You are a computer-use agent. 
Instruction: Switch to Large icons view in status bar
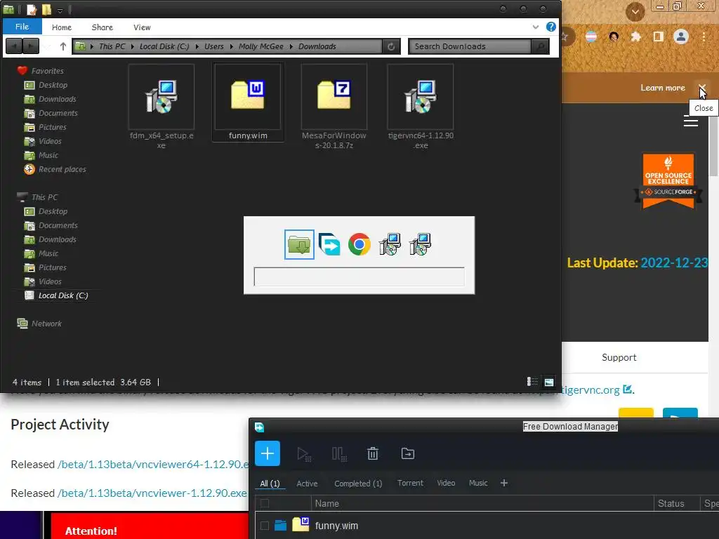pyautogui.click(x=549, y=381)
